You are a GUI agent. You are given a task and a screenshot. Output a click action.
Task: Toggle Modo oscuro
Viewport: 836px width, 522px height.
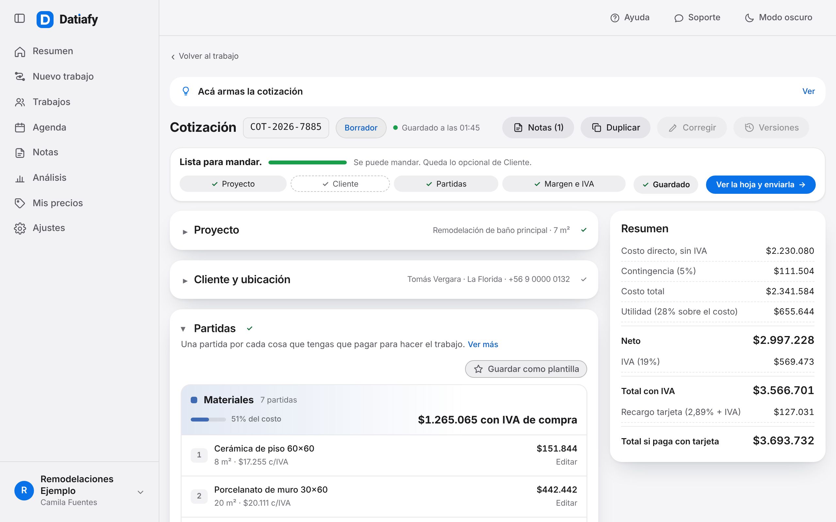click(x=778, y=18)
